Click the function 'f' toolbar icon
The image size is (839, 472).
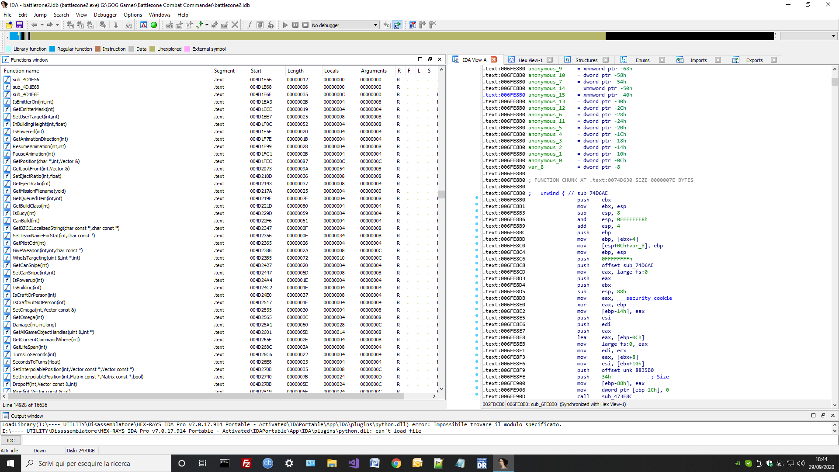pyautogui.click(x=250, y=25)
